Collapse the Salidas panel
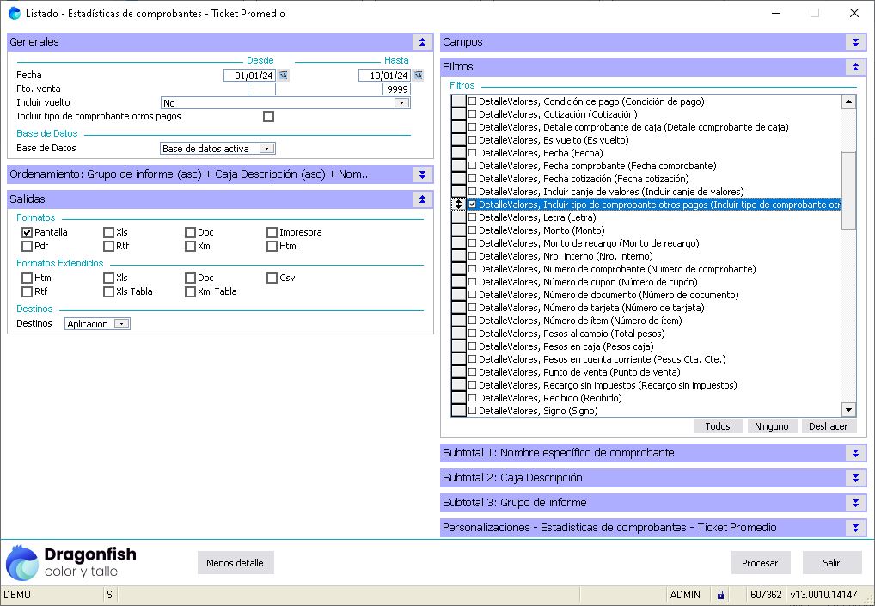This screenshot has width=875, height=606. coord(422,199)
